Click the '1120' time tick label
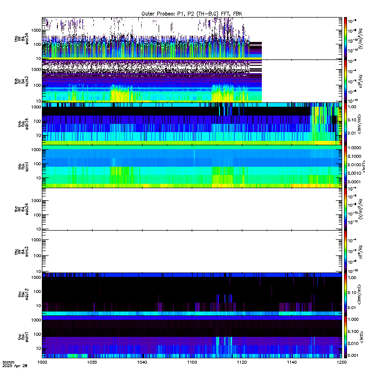 (242, 362)
